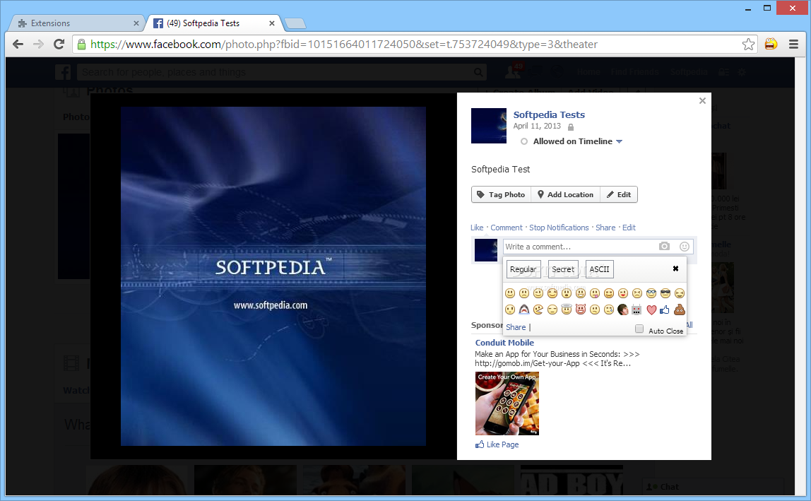Insert the Putnam face emoticon

pyautogui.click(x=623, y=310)
